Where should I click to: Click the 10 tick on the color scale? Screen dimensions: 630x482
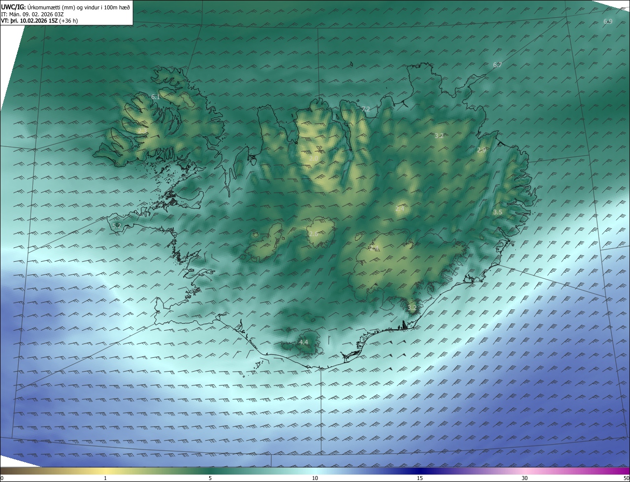click(x=315, y=478)
